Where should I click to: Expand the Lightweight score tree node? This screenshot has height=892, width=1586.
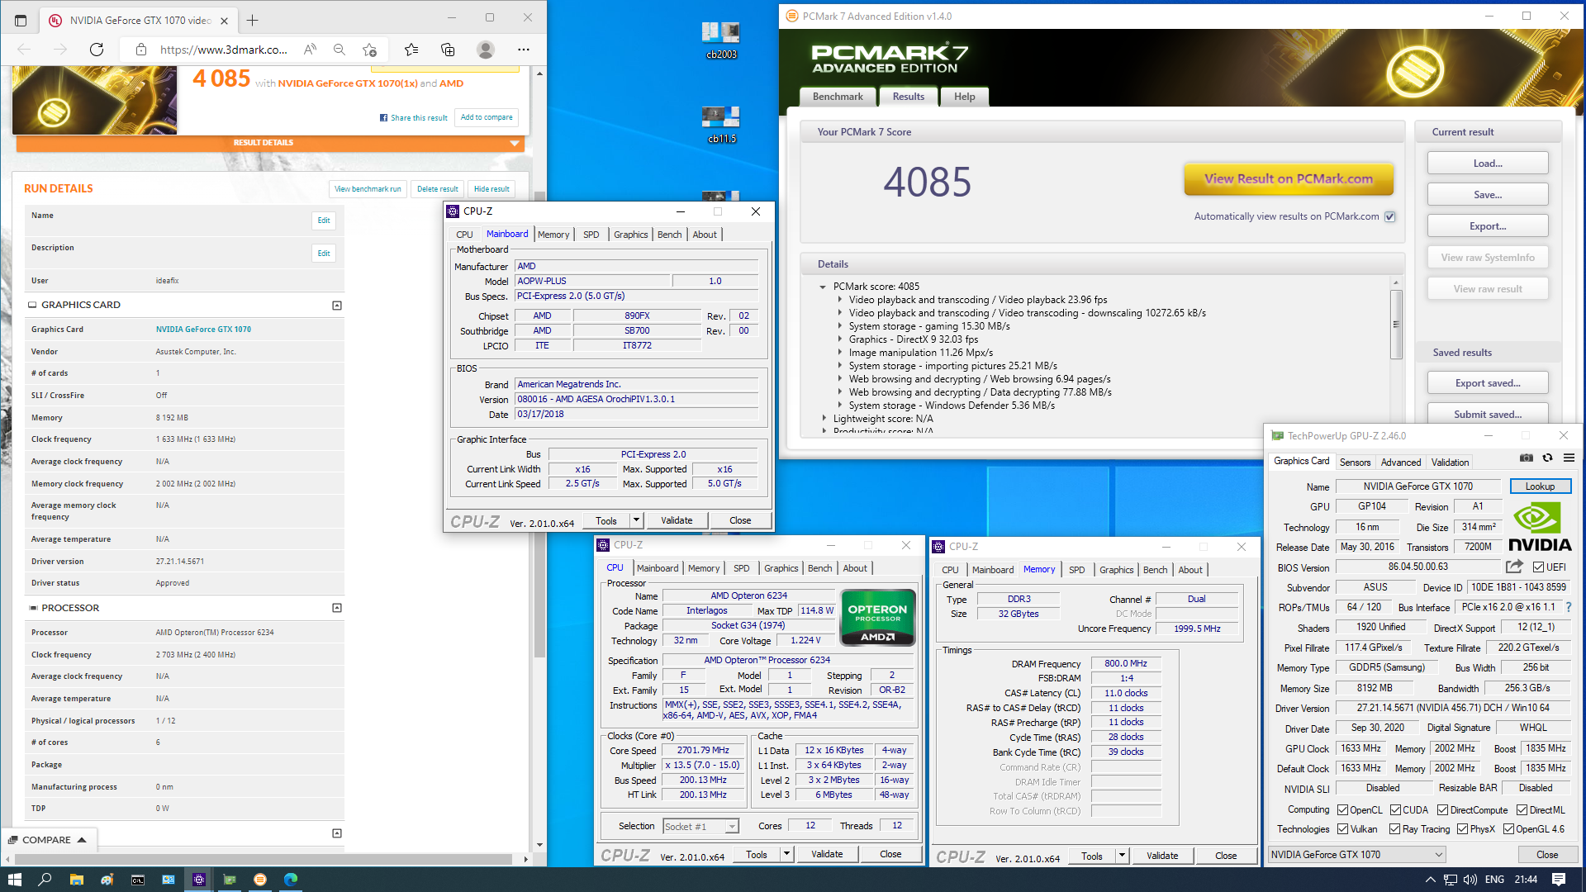824,419
